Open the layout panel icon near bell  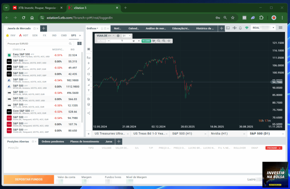coord(228,28)
